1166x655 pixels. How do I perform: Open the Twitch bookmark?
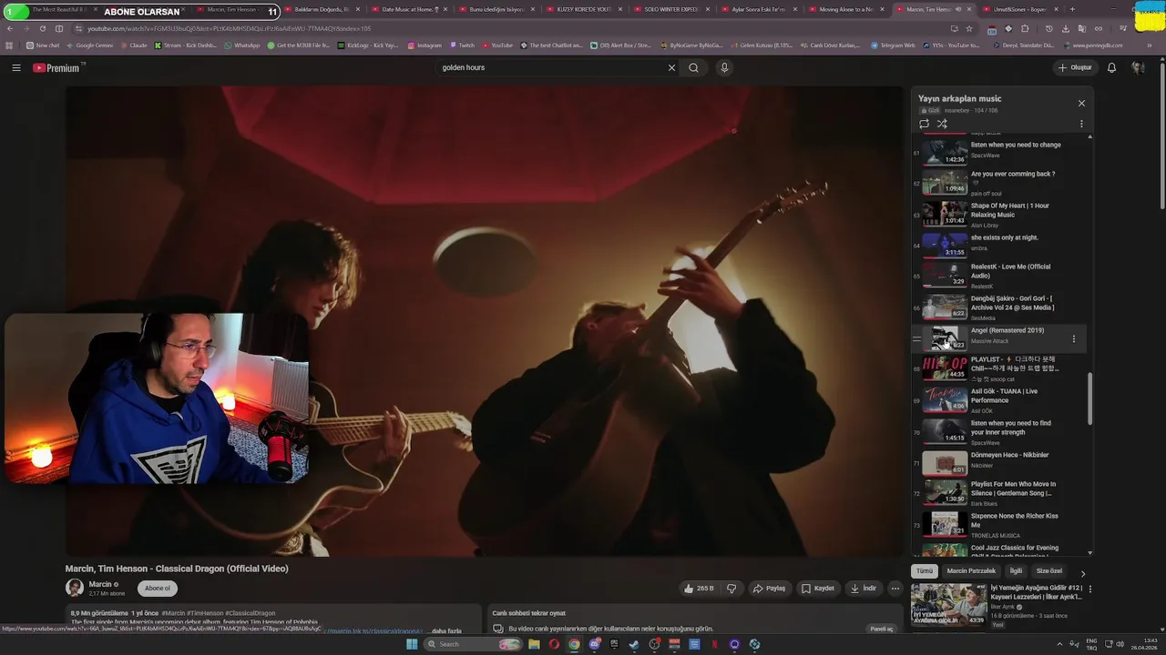tap(462, 45)
